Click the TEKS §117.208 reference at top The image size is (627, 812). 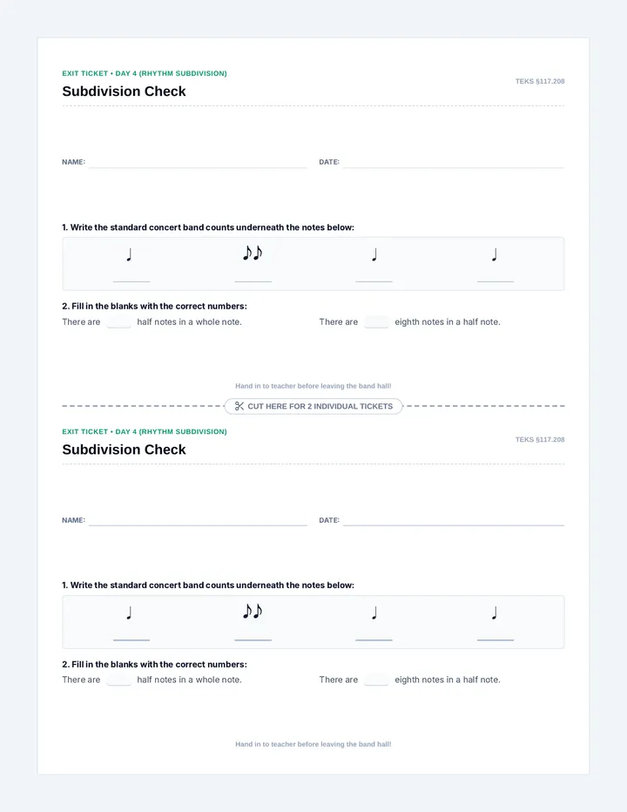click(540, 81)
